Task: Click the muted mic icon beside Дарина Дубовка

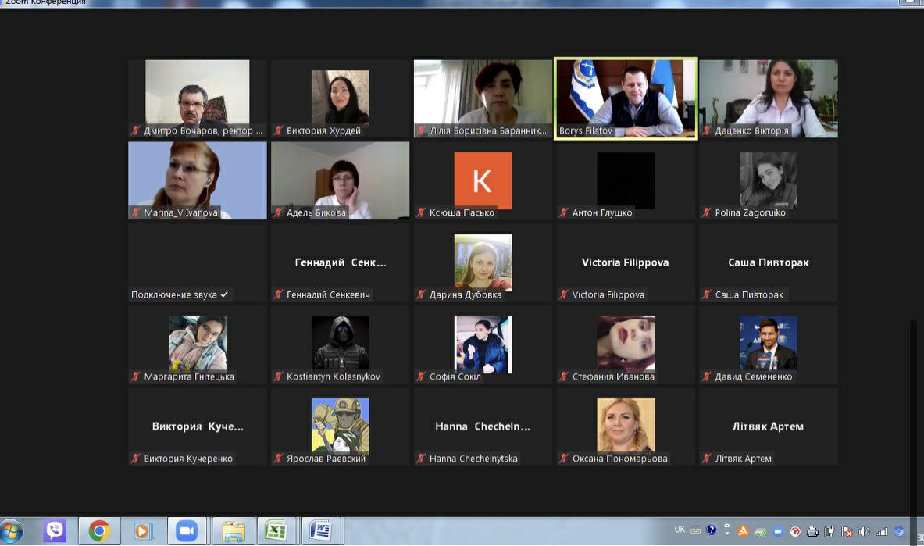Action: click(421, 294)
